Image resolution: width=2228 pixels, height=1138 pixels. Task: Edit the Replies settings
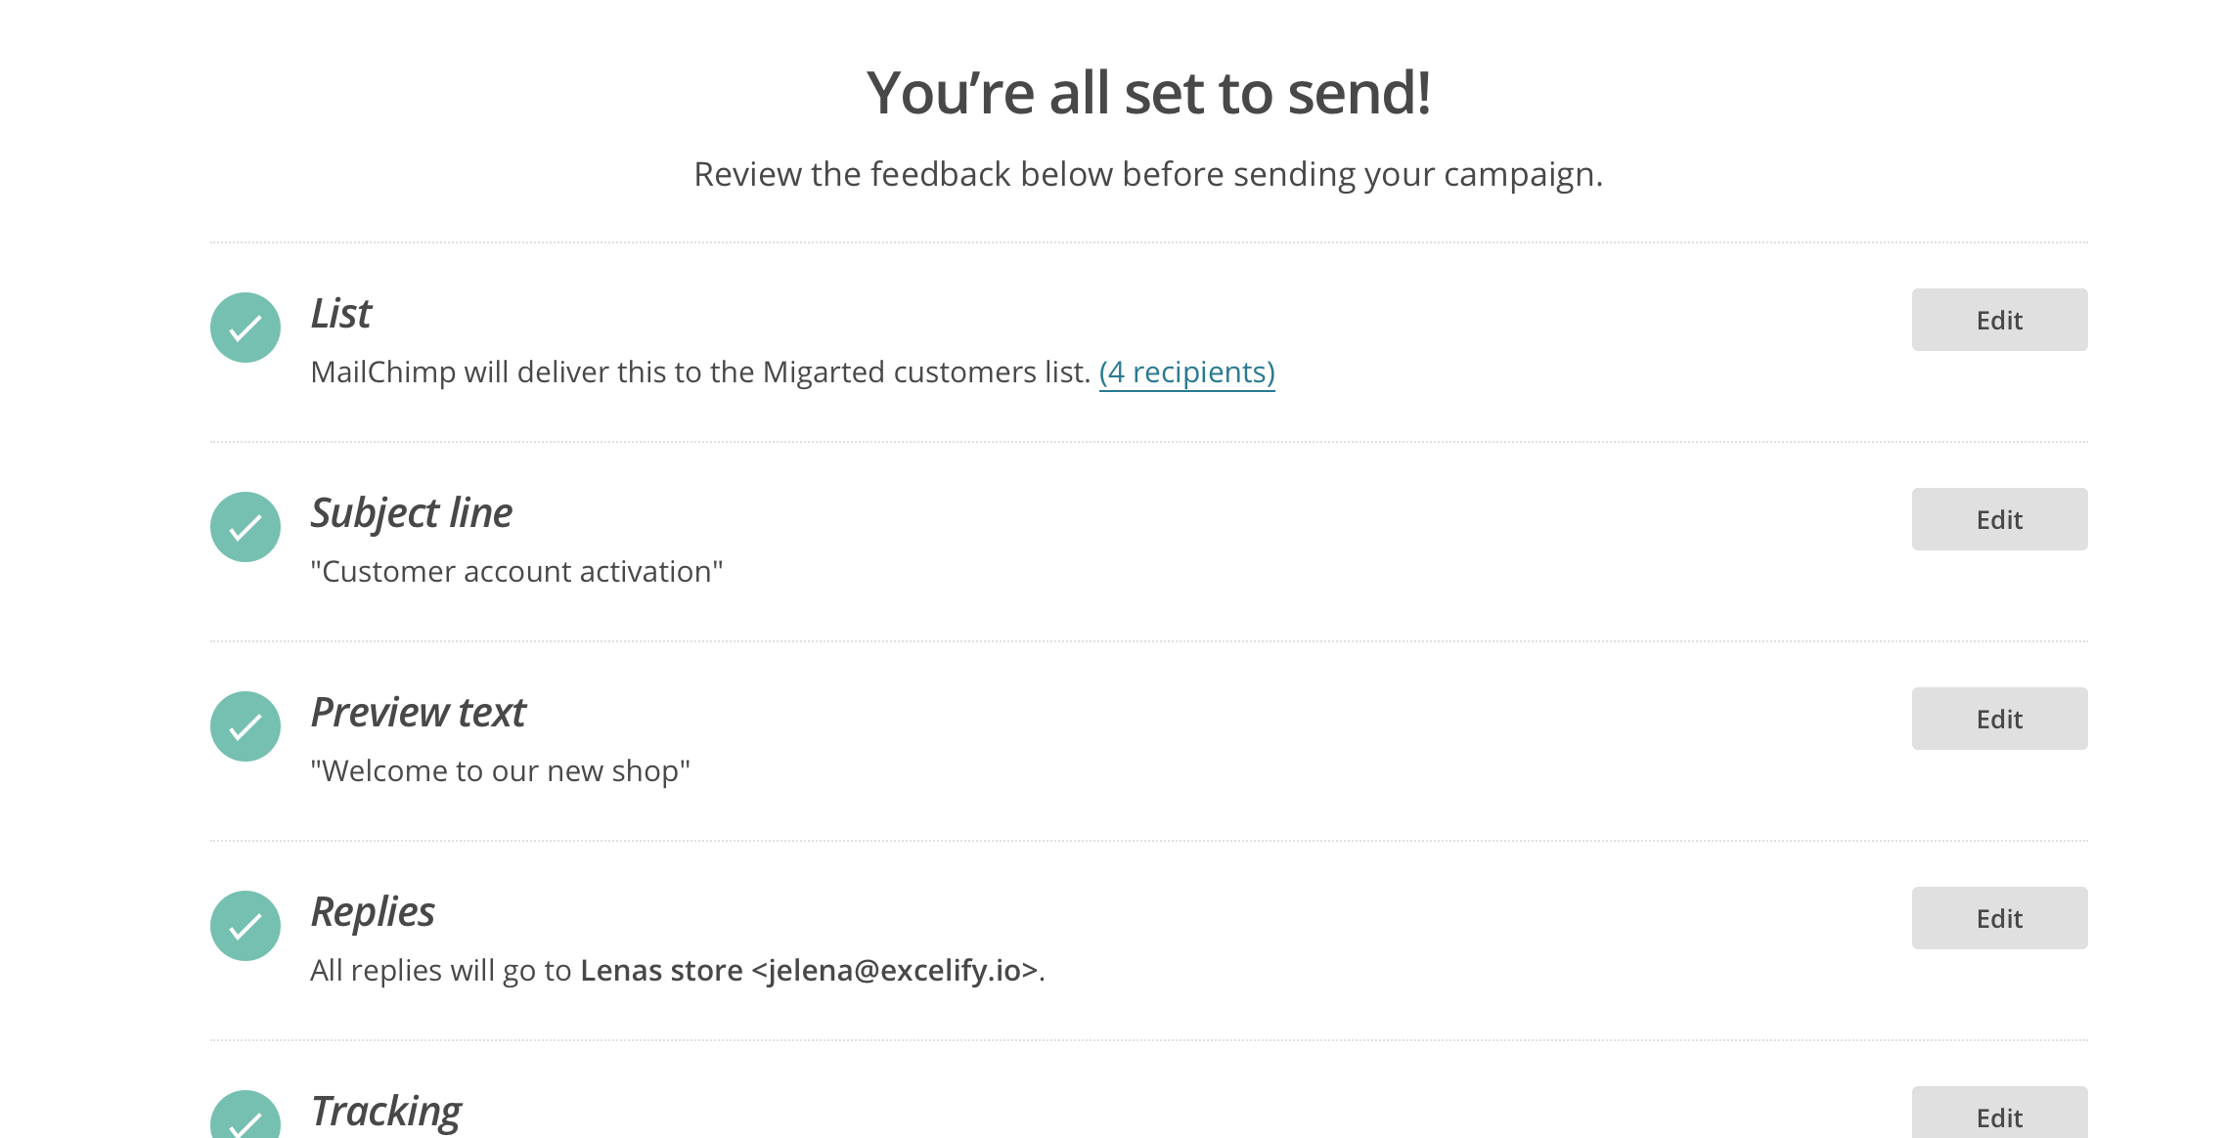1999,918
